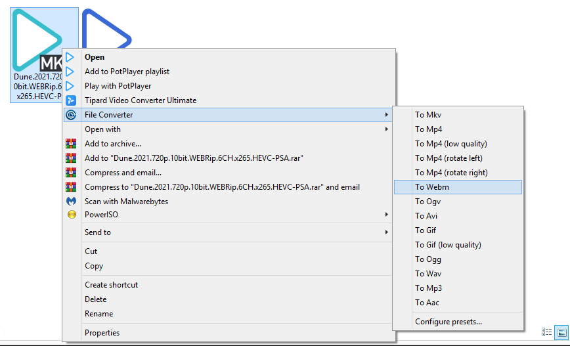
Task: Select To Mp4 (low quality) preset
Action: [x=450, y=144]
